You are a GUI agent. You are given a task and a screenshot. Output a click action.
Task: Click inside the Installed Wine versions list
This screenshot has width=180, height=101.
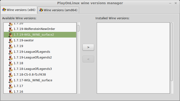[133, 58]
